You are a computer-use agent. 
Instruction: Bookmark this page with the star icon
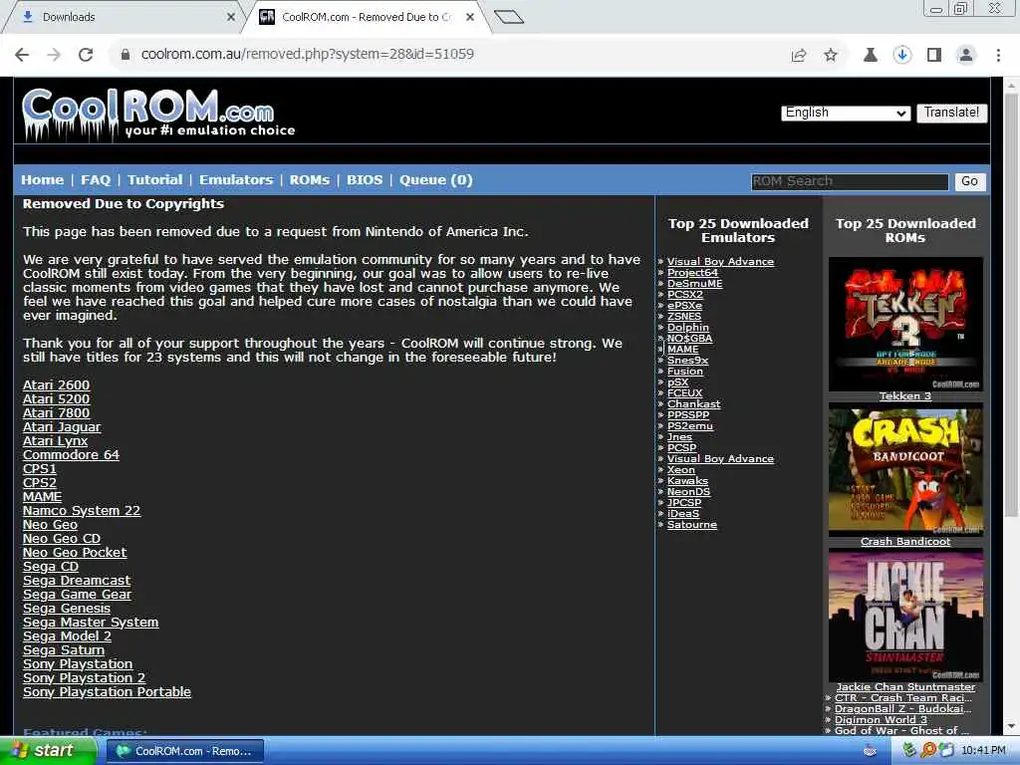[x=831, y=56]
